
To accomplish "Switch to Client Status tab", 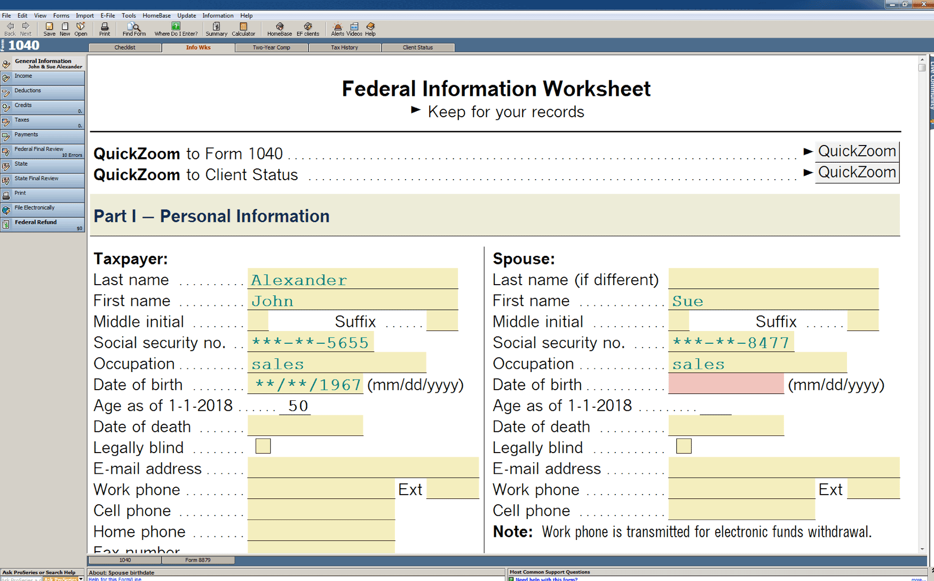I will 418,47.
